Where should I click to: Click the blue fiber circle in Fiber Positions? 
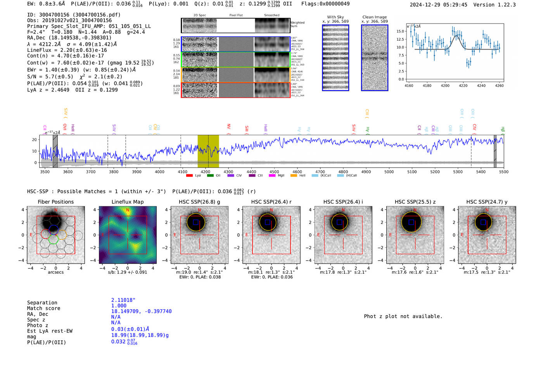tap(54, 229)
